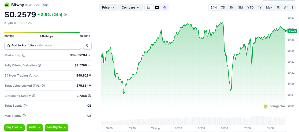Open the Earn Crypto dropdown
The height and width of the screenshot is (132, 299).
[57, 127]
